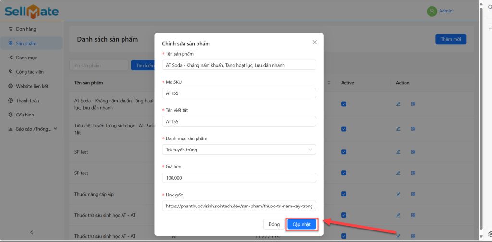Click the QR code icon for SP test row
This screenshot has height=242, width=492.
point(413,152)
